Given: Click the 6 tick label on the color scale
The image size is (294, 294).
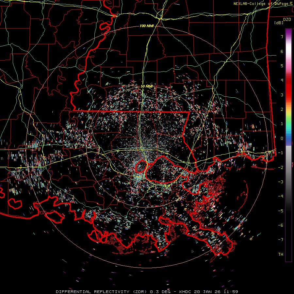Looking at the screenshot, I should pyautogui.click(x=282, y=51).
